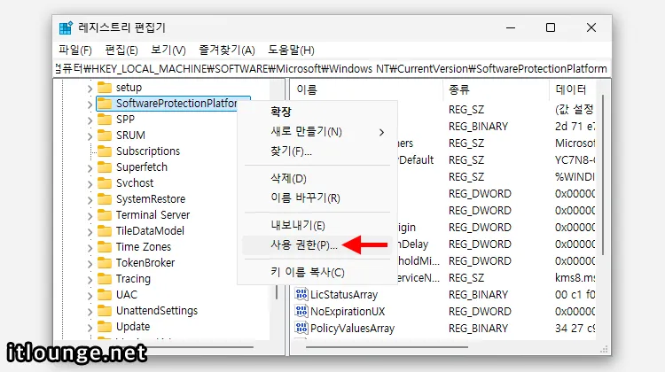Click the %WINDI data cell

pyautogui.click(x=575, y=176)
